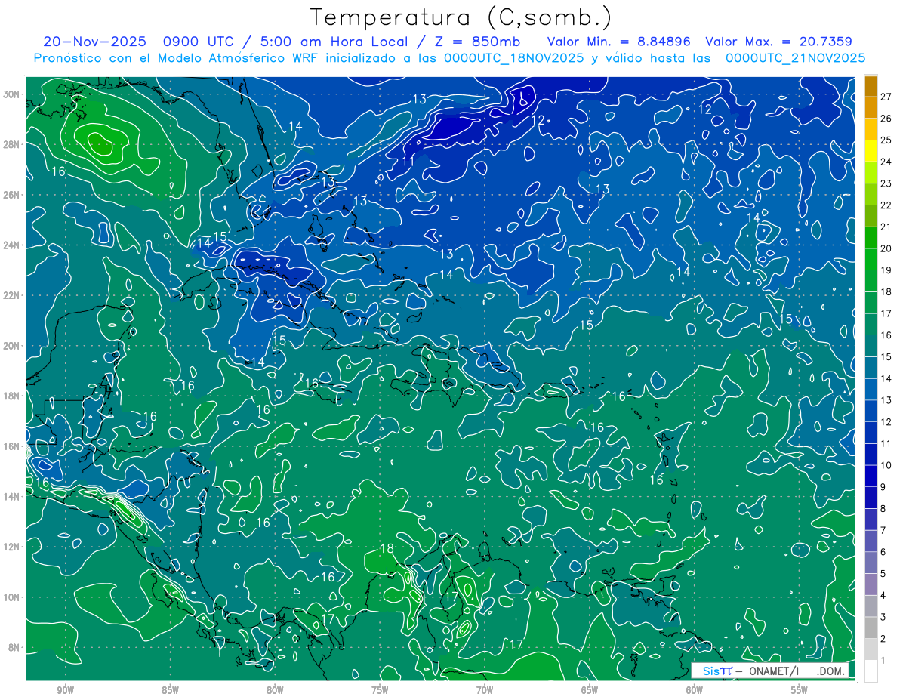This screenshot has height=700, width=906.
Task: Click the '0000UTC_21NOV2025' valid-until timestamp
Action: pyautogui.click(x=795, y=58)
